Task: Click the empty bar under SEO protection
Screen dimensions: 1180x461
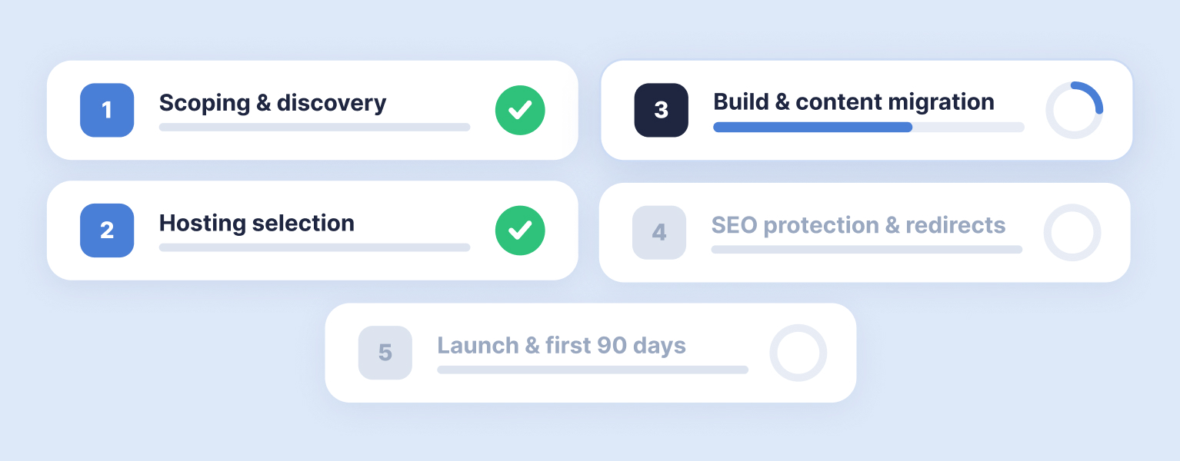Action: 867,250
